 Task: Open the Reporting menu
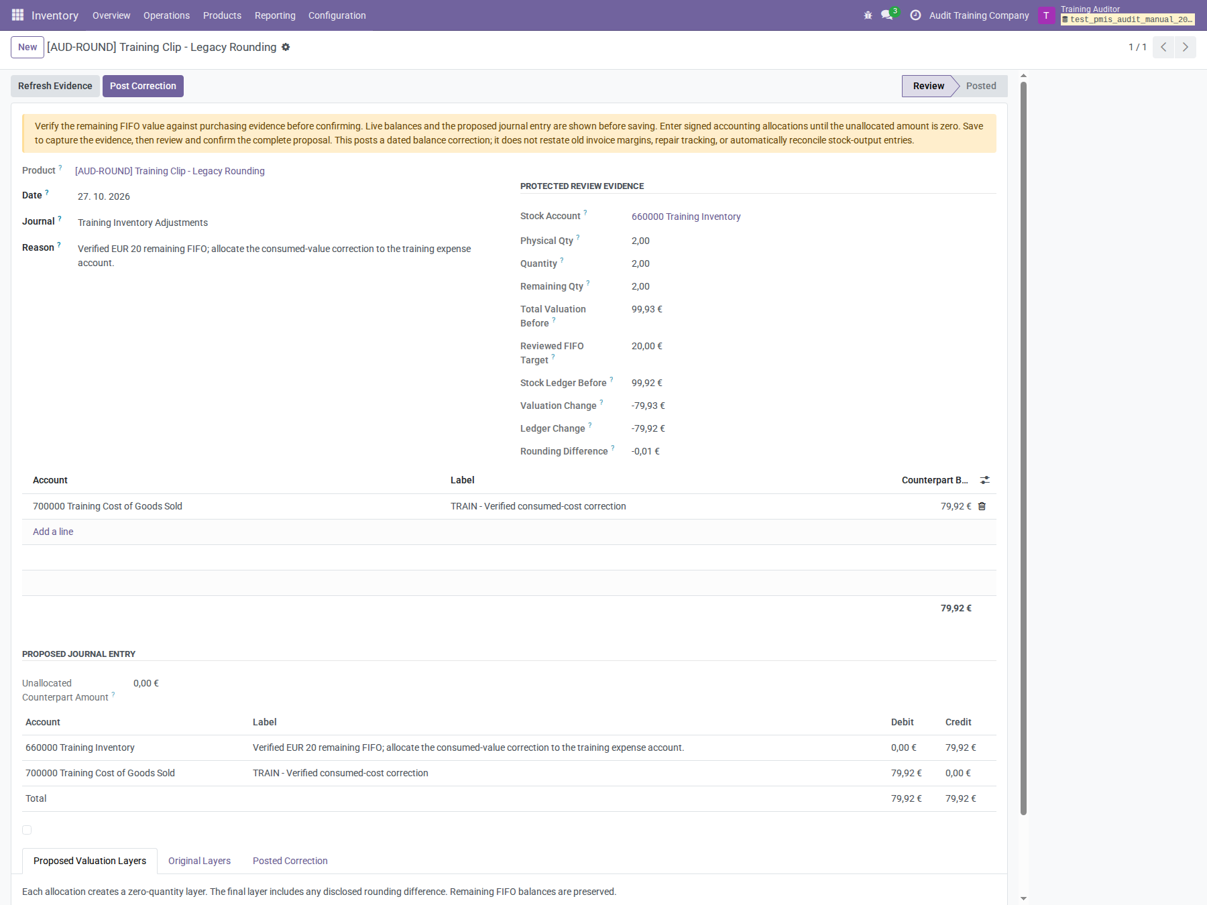(275, 15)
